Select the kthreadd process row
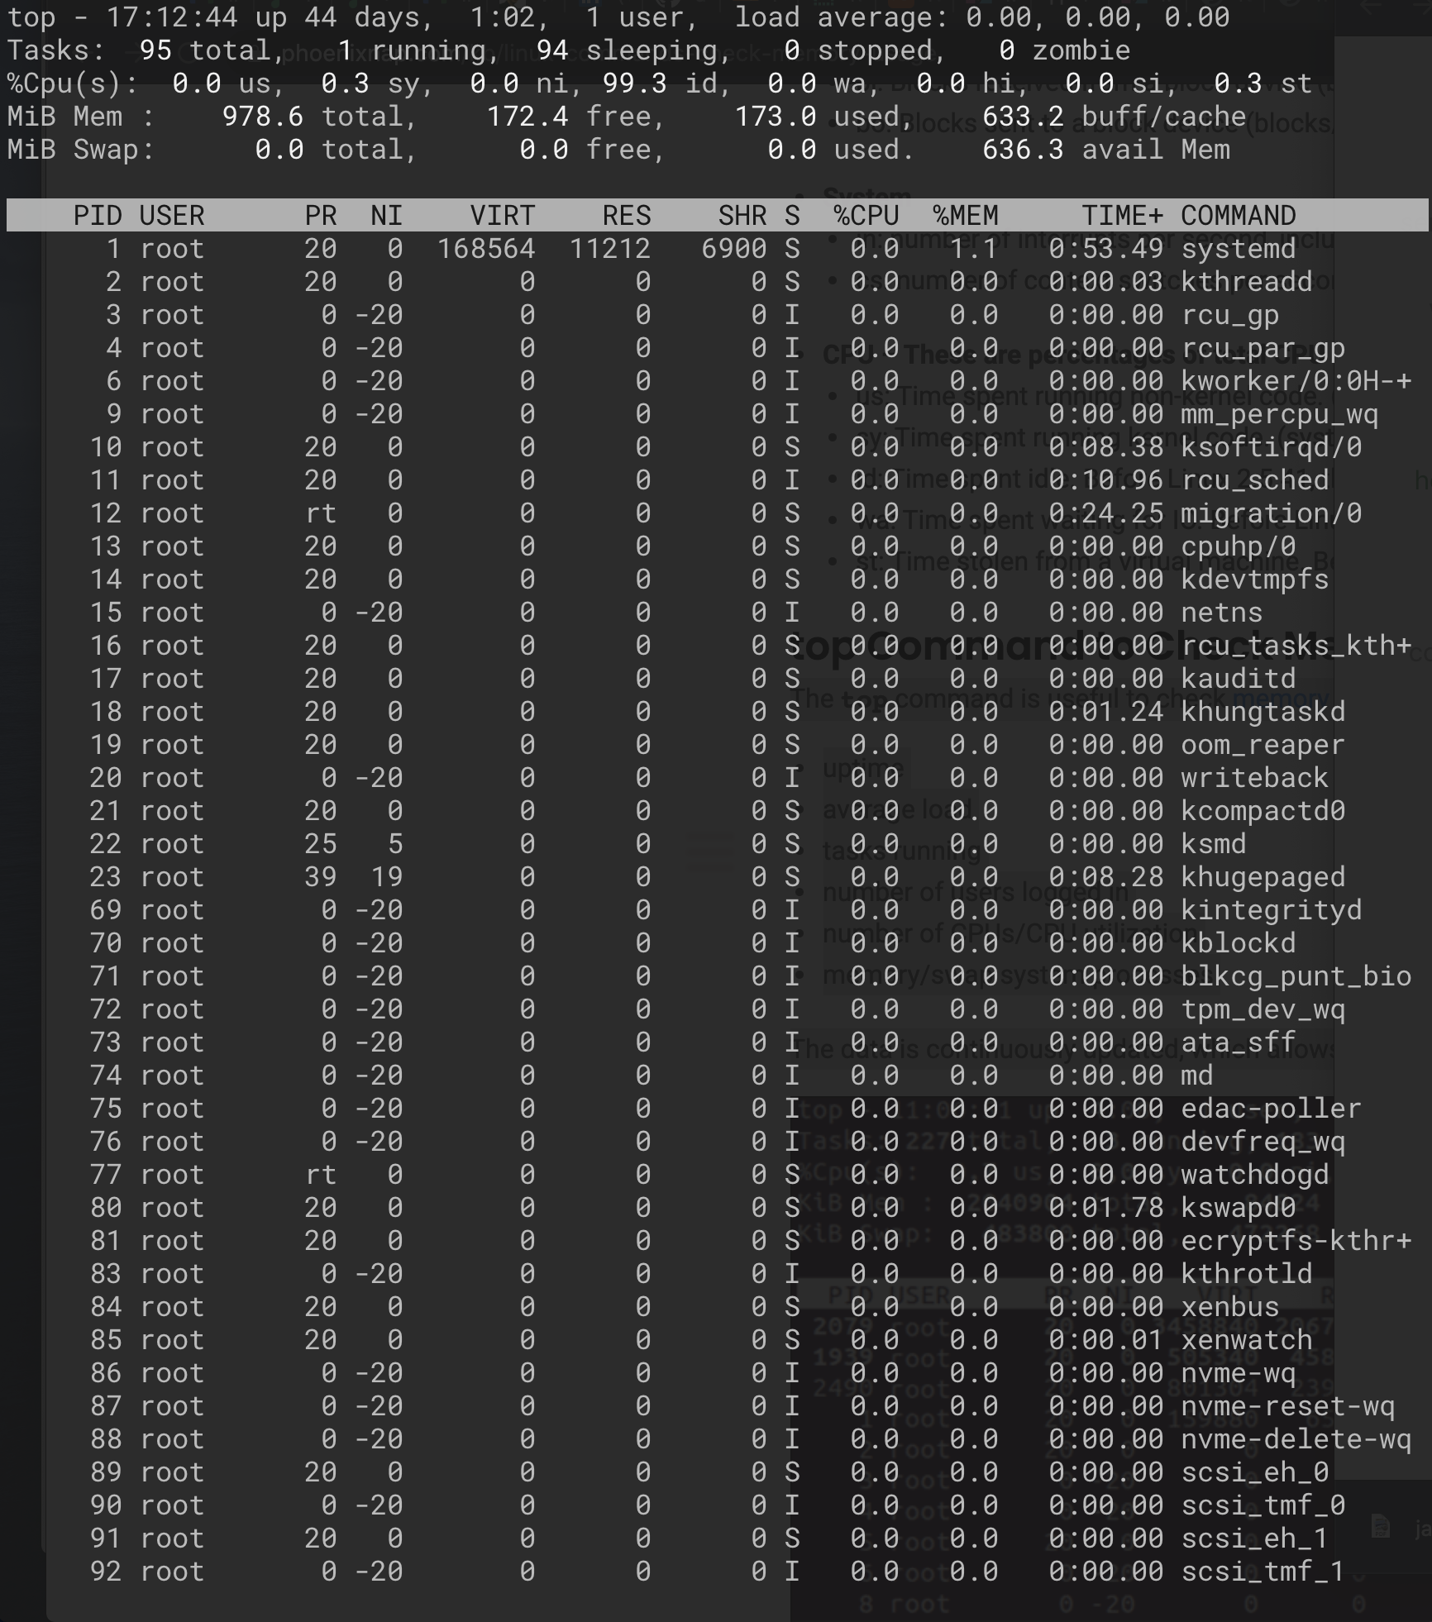This screenshot has height=1622, width=1432. point(661,282)
